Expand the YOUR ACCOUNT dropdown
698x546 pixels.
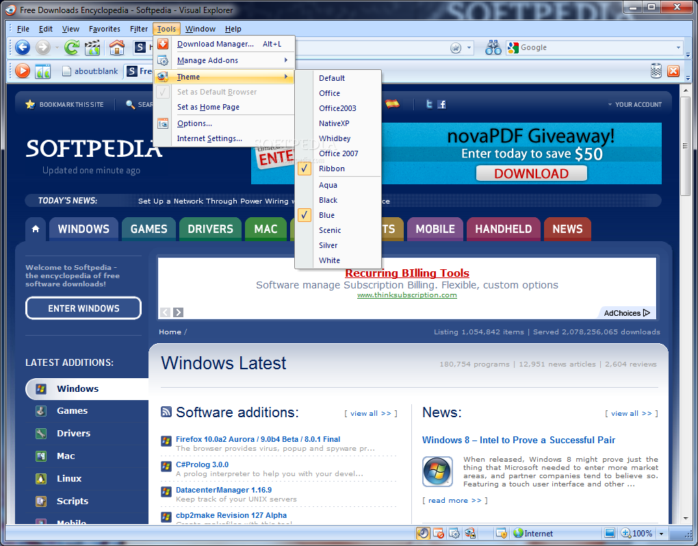tap(635, 104)
